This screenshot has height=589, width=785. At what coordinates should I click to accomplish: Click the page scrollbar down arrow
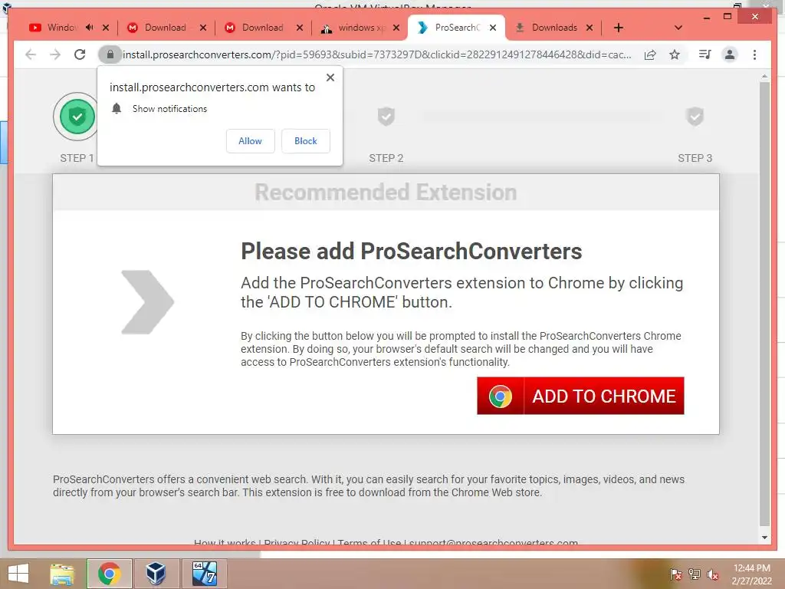(x=764, y=538)
